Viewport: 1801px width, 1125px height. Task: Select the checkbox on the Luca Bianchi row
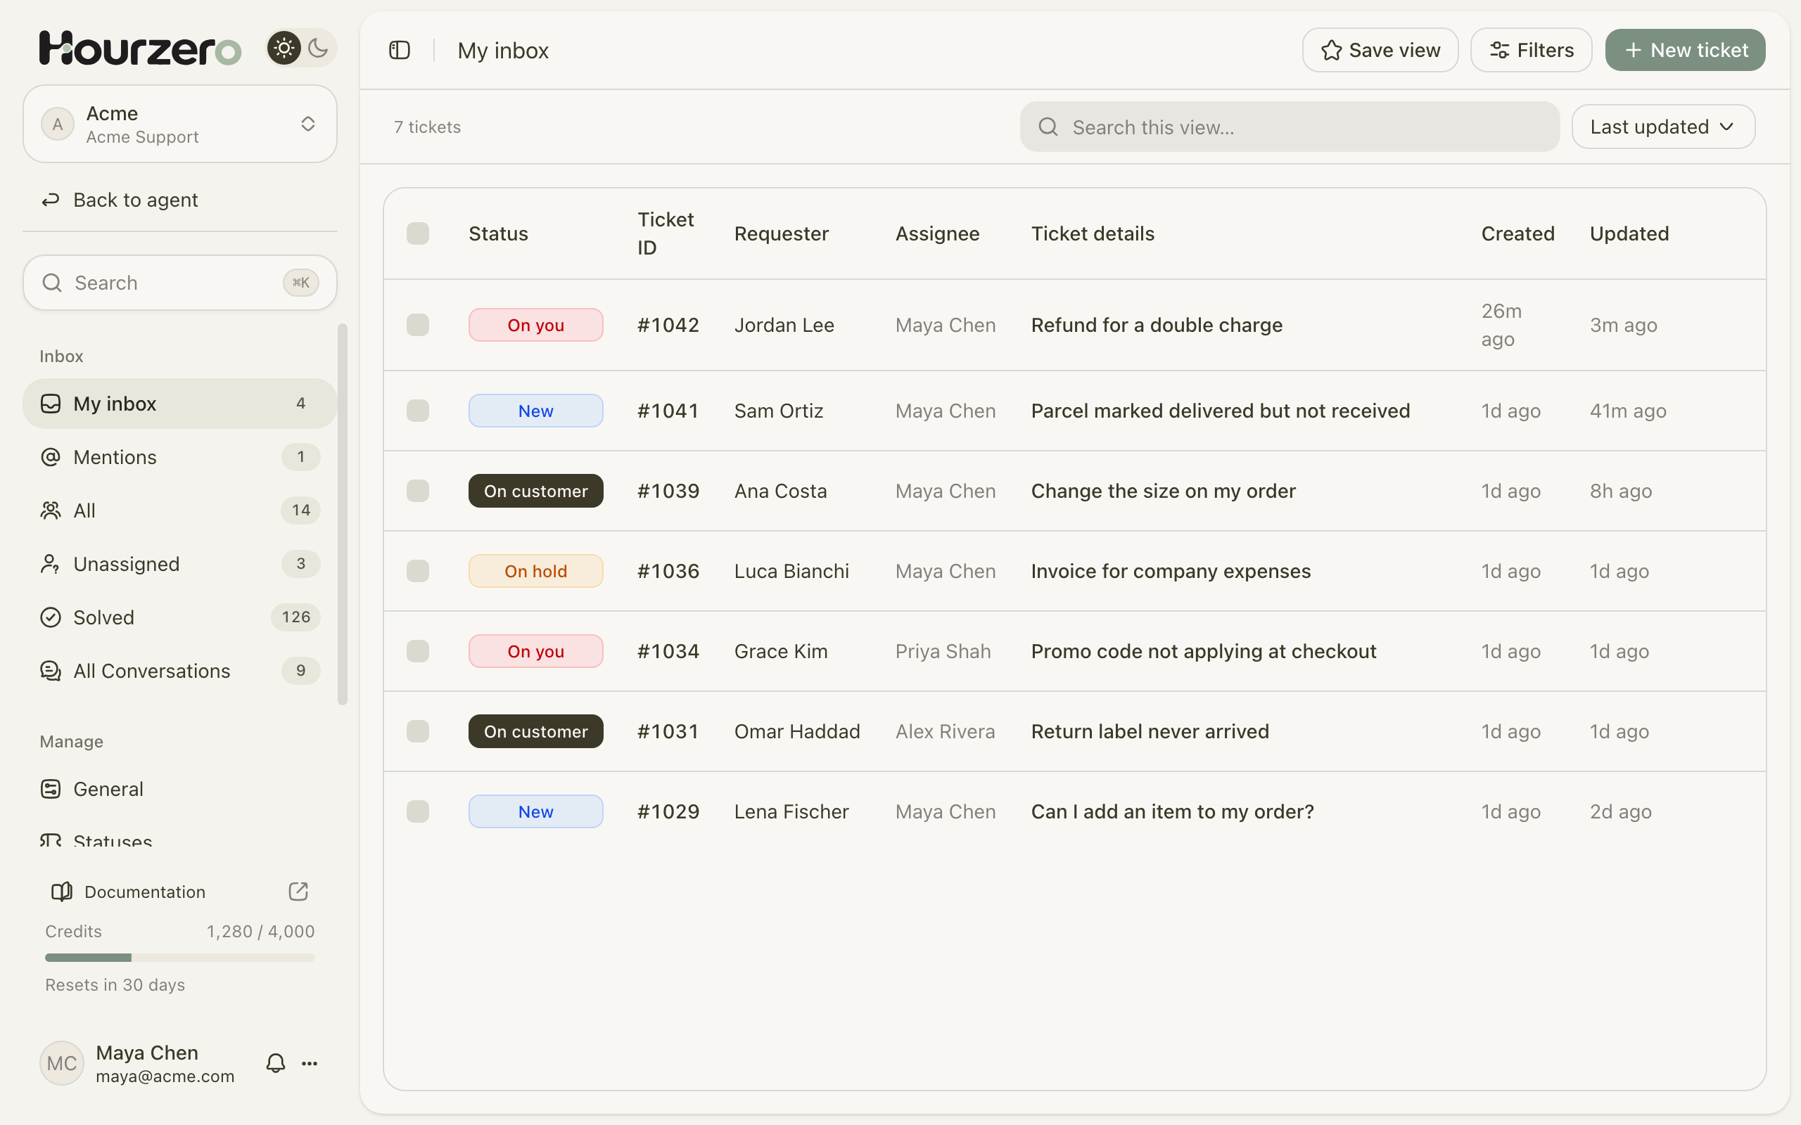click(x=417, y=572)
